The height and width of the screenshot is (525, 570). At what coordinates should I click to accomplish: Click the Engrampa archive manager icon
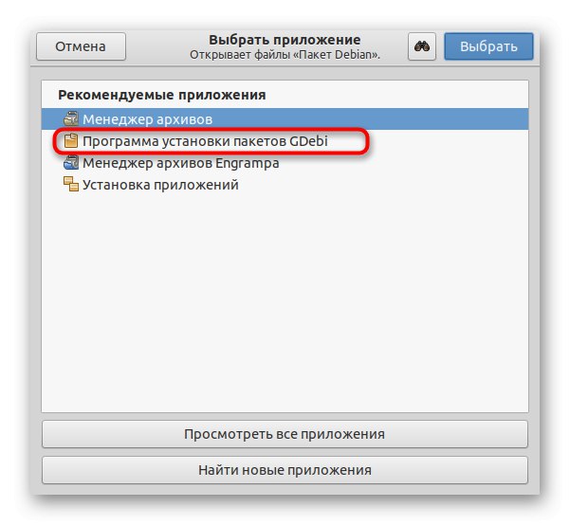71,162
